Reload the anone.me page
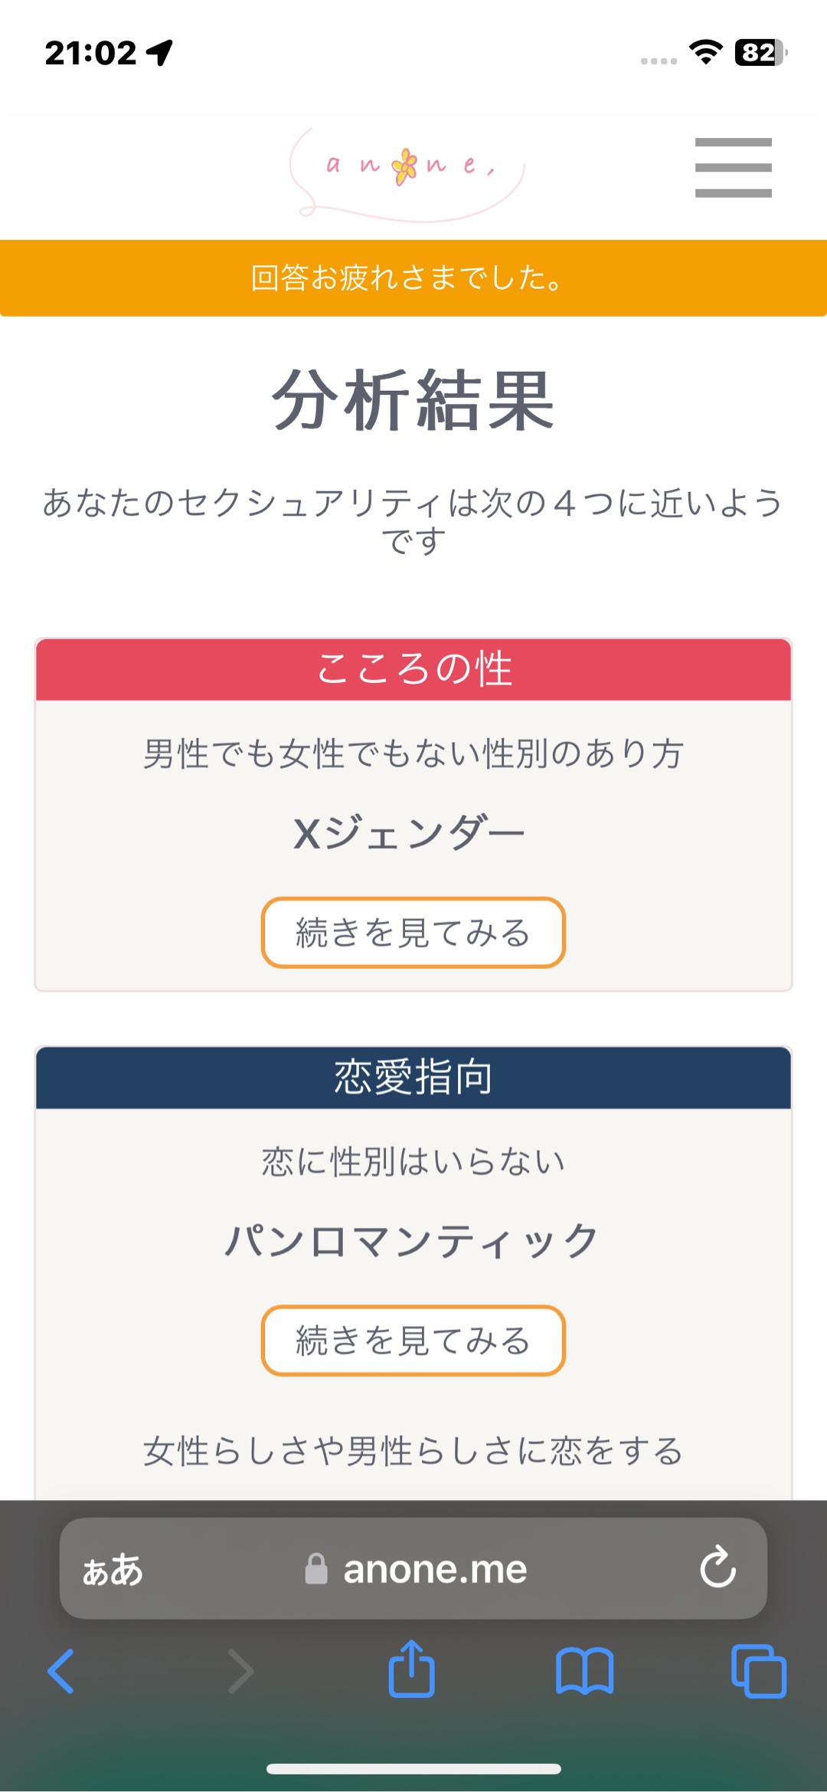Screen dimensions: 827x1792 717,1568
